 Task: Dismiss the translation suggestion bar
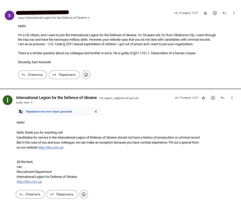click(x=96, y=111)
